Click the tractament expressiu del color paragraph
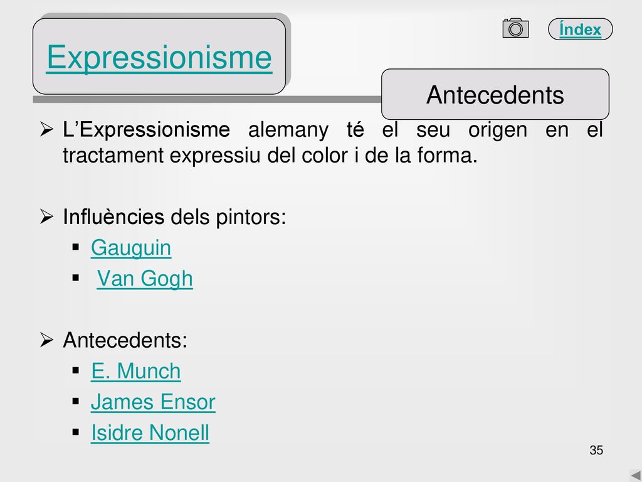 [x=332, y=142]
